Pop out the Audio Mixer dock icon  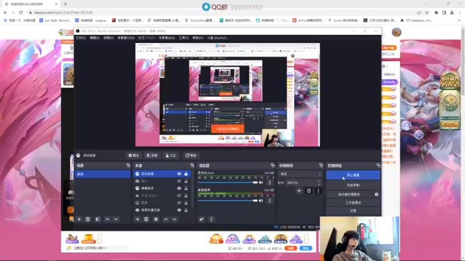[273, 165]
